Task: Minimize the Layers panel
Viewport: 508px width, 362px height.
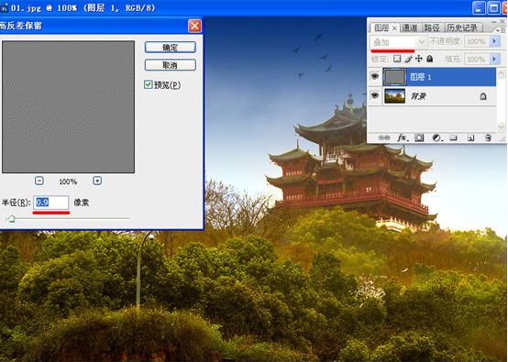Action: pos(493,21)
